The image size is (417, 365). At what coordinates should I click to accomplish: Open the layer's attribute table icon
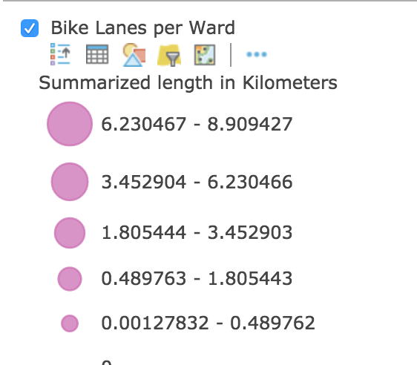(x=97, y=54)
